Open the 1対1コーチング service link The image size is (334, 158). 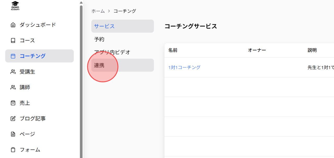[x=184, y=67]
